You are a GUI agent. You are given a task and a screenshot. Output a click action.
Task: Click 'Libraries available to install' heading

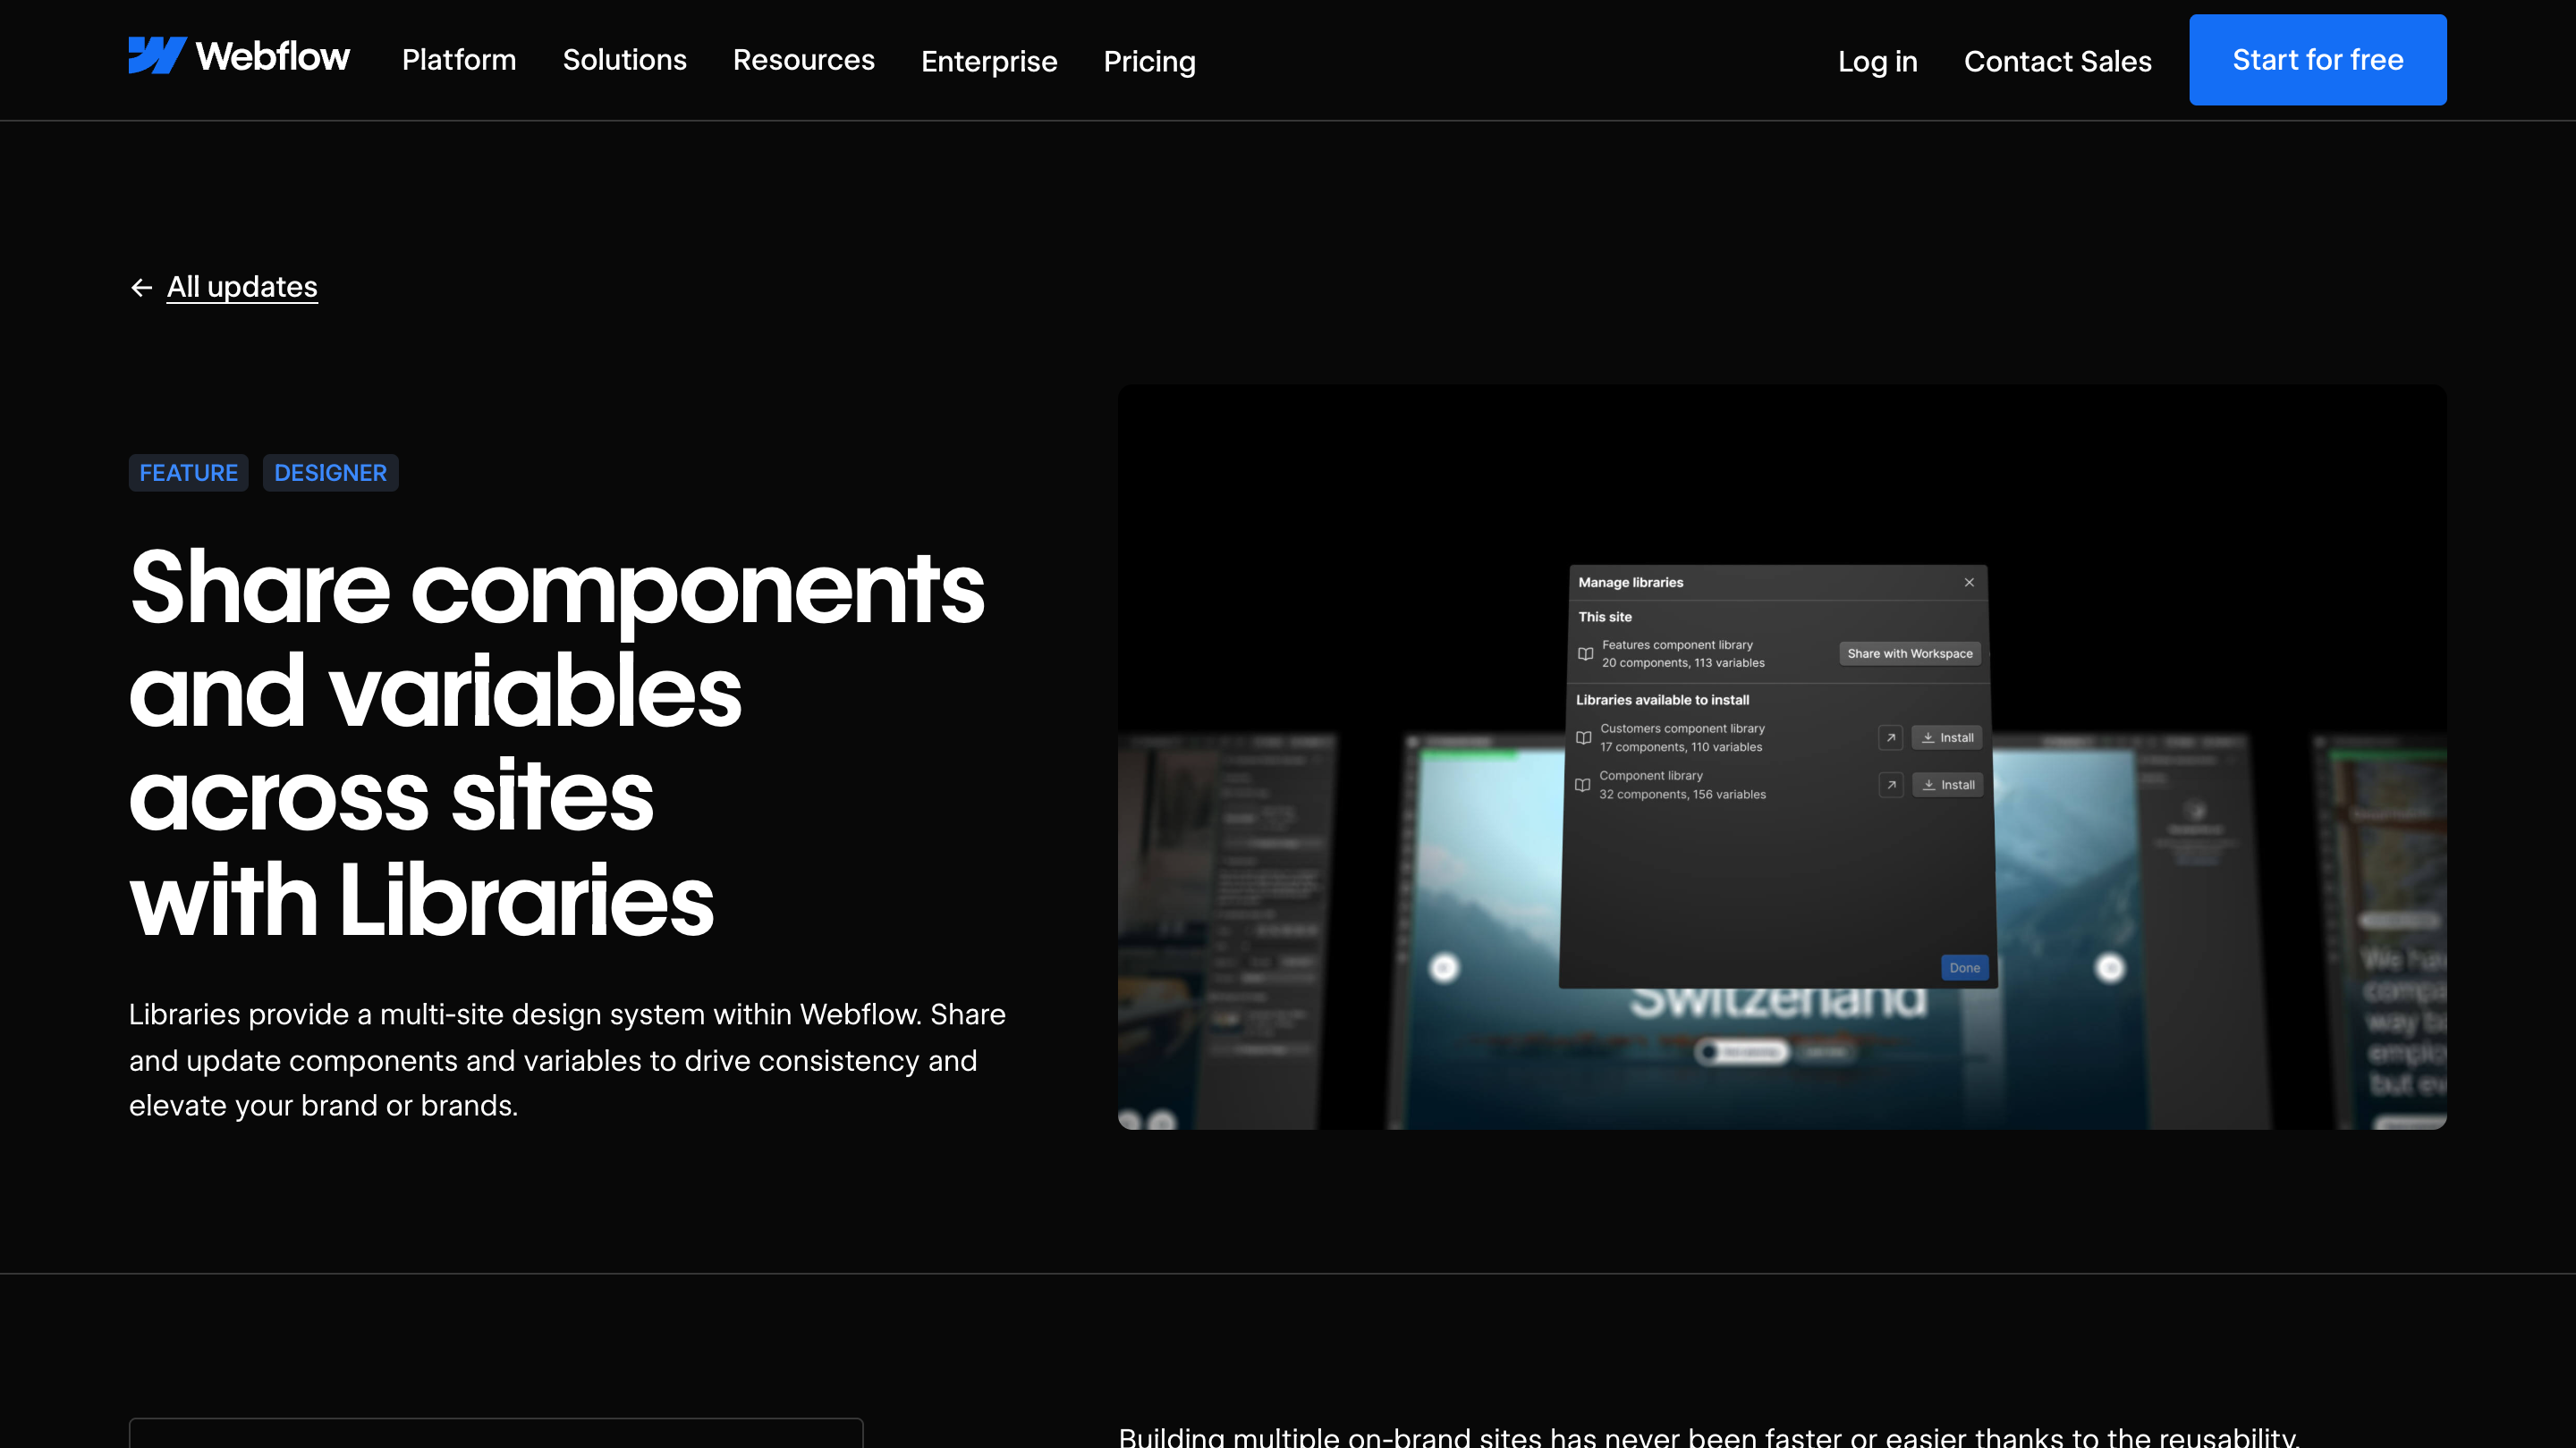click(1662, 700)
